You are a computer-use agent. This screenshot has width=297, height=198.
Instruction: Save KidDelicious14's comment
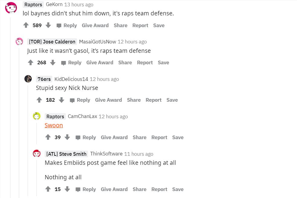(x=172, y=100)
